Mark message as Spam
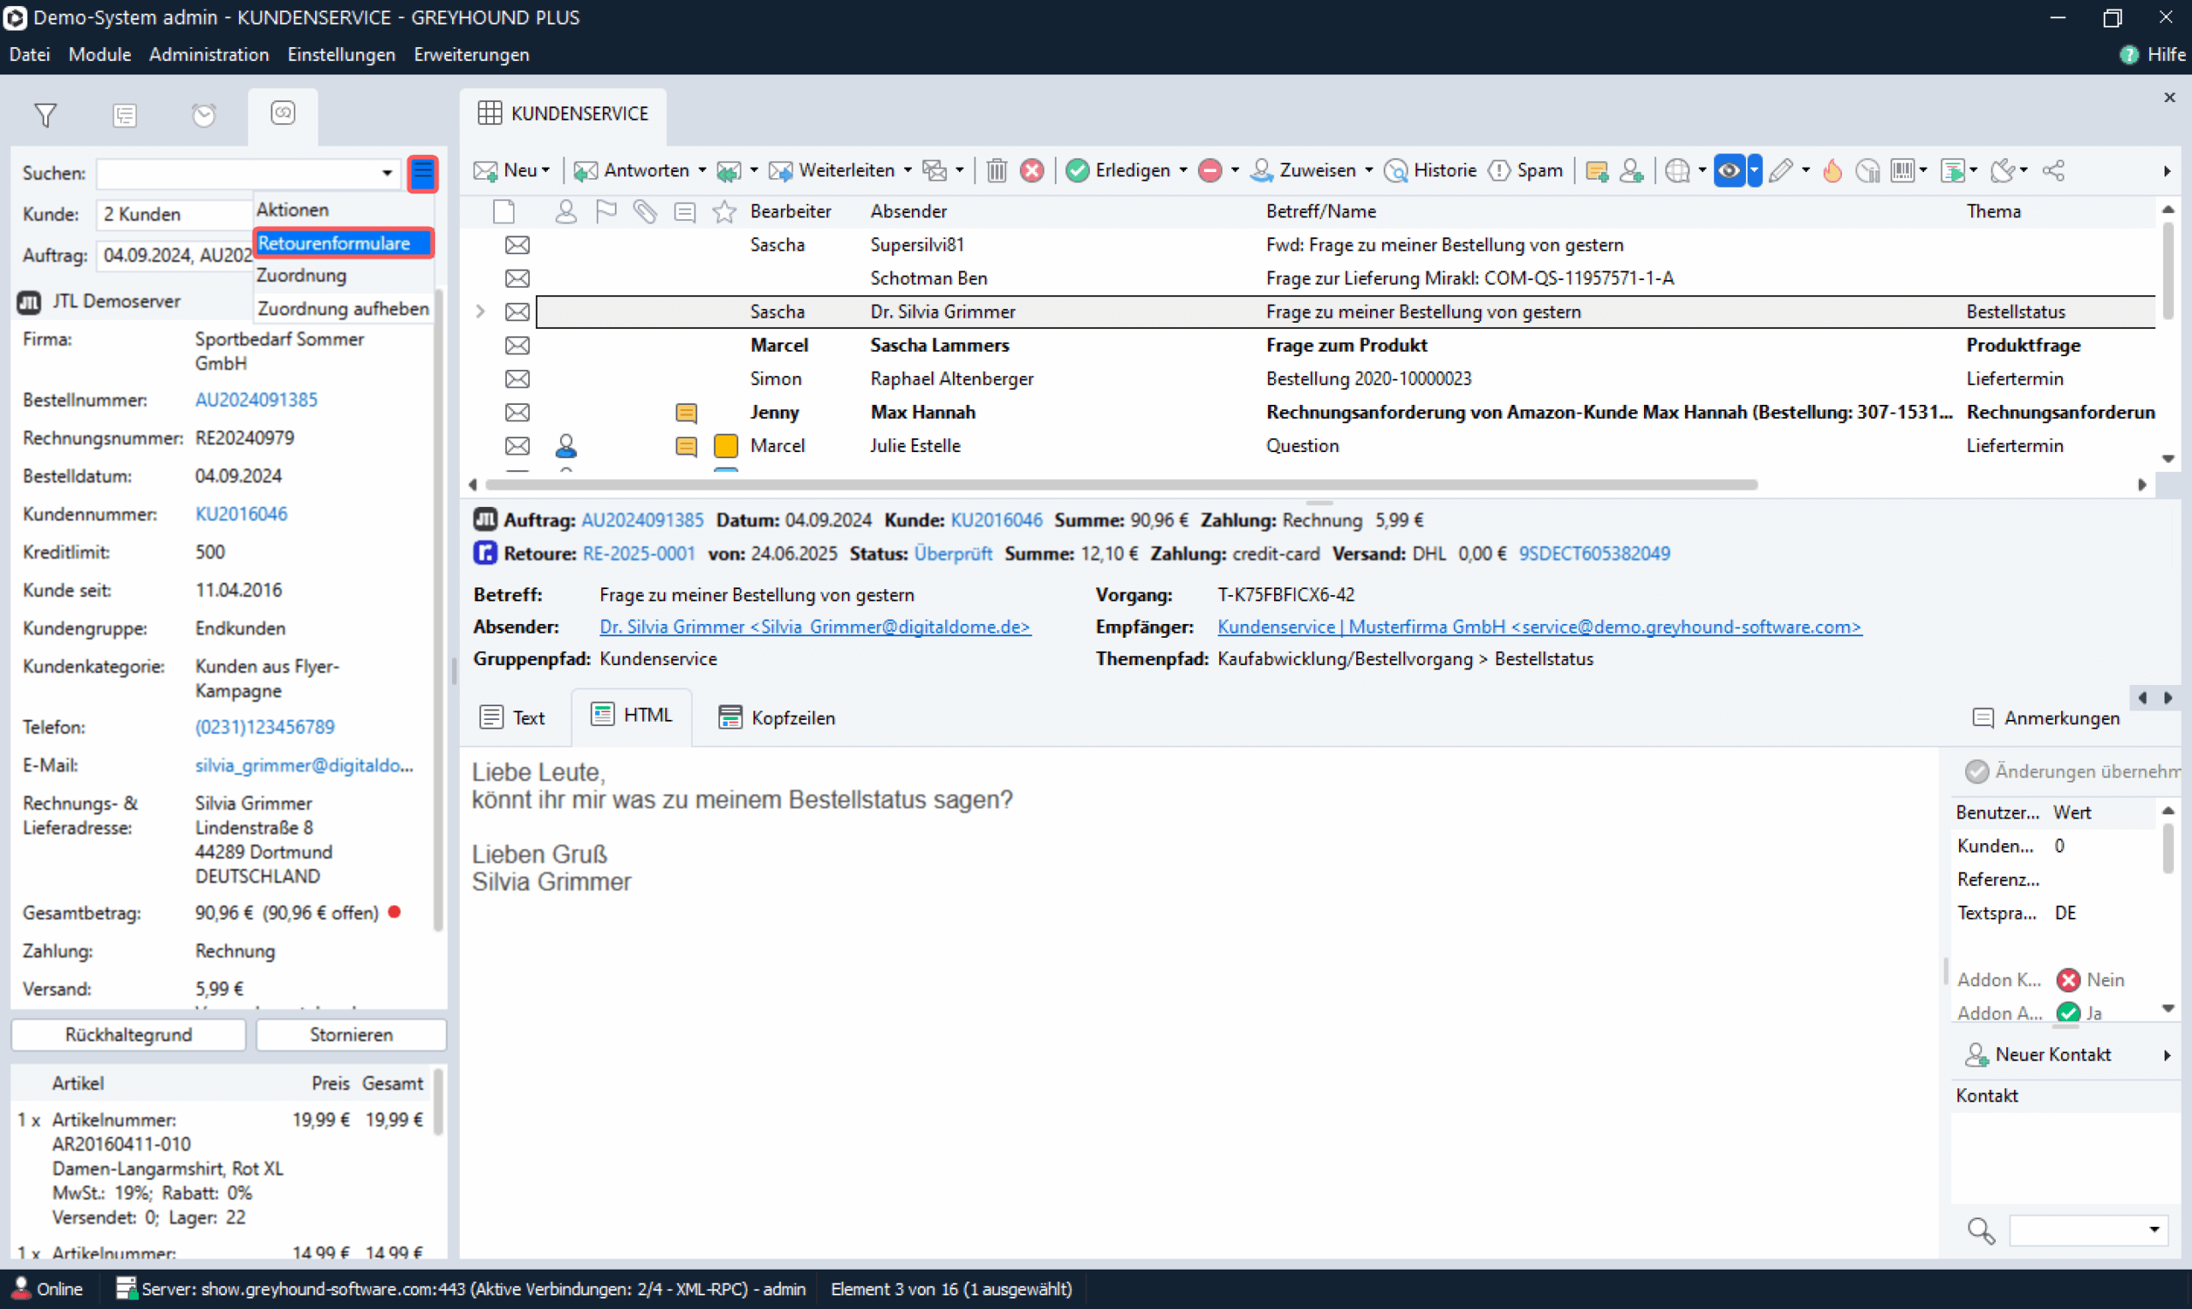The height and width of the screenshot is (1309, 2192). [x=1525, y=170]
